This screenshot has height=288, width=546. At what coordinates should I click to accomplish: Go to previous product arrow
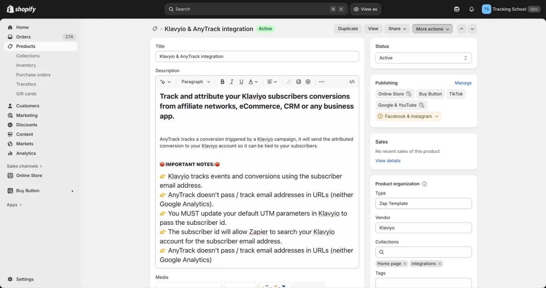point(461,29)
